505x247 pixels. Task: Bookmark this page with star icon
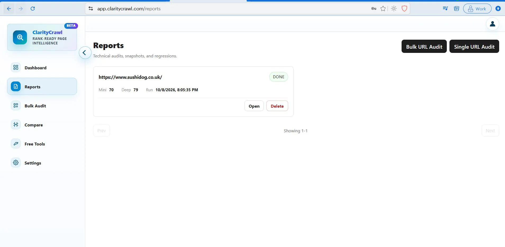[383, 9]
